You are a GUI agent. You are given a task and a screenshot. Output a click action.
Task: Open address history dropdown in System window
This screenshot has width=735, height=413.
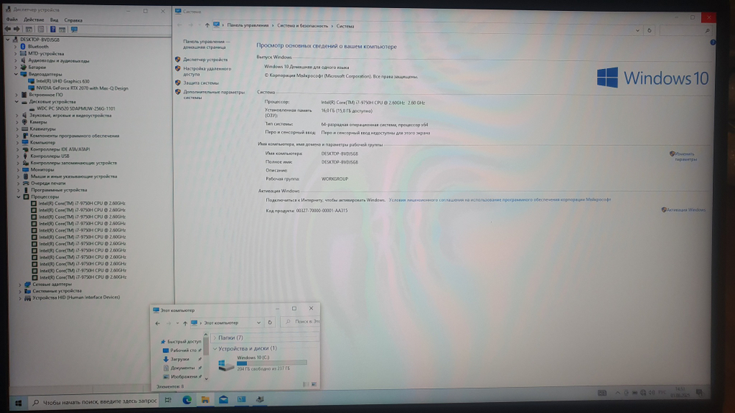click(x=637, y=30)
